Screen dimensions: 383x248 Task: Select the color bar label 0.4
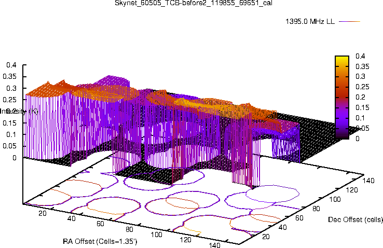(360, 56)
